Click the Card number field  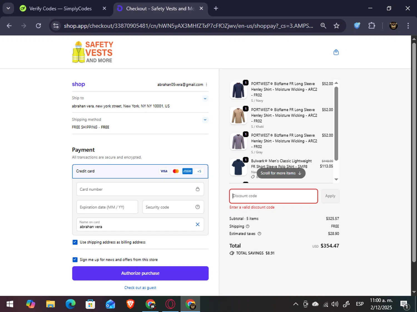coord(140,189)
